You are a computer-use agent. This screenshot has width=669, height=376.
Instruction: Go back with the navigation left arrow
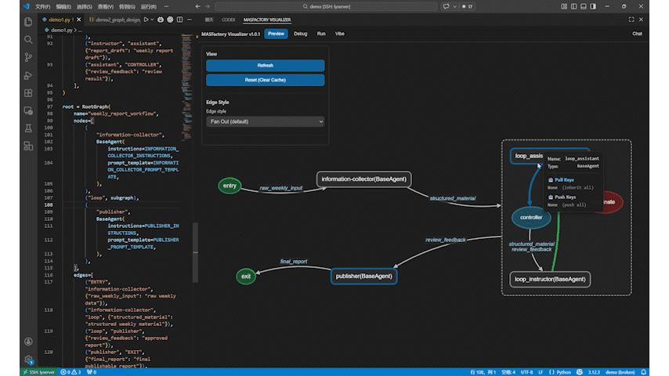click(197, 6)
